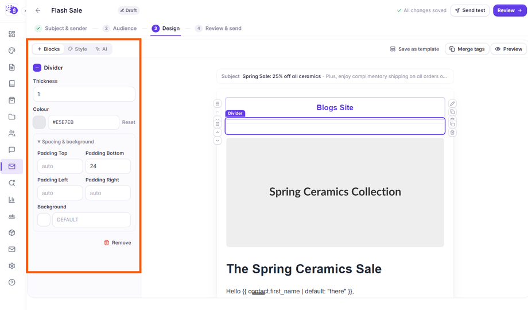Screen dimensions: 528x310
Task: Collapse the Spacing & background section
Action: (65, 142)
